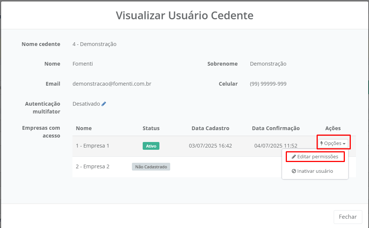Select the 1 - Empresa 1 row name
The height and width of the screenshot is (228, 369).
coord(93,146)
